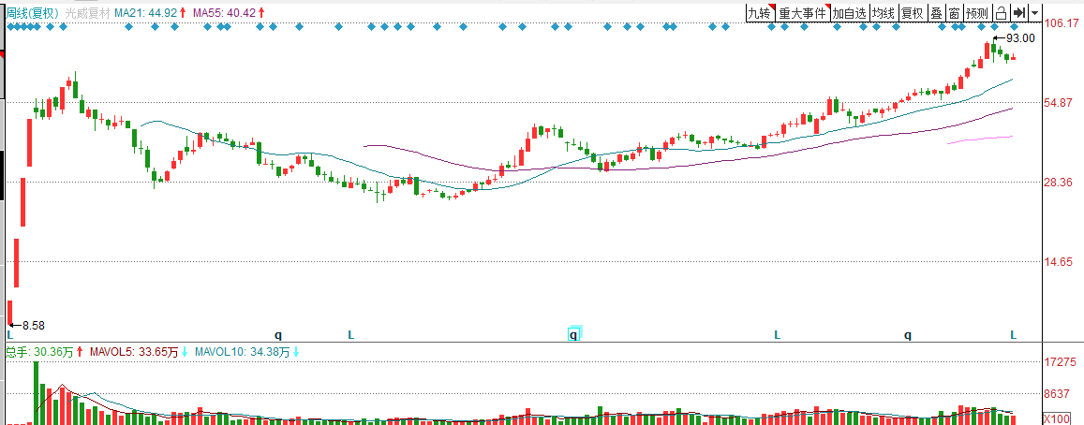
Task: Click the tallest green volume bar
Action: [36, 392]
